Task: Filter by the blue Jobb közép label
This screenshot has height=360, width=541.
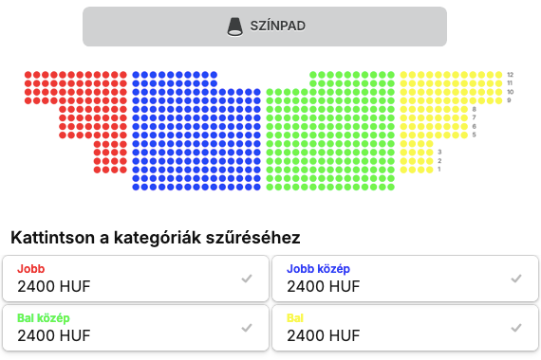Action: coord(318,269)
